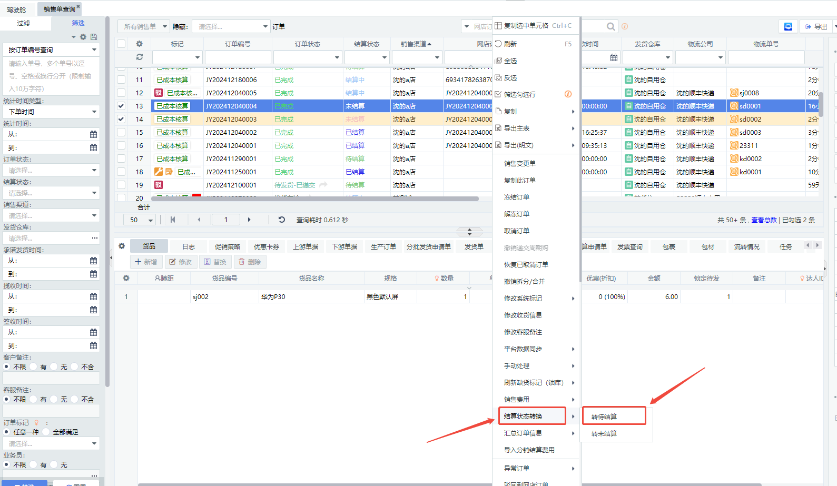Screen dimensions: 837x486
Task: Uncheck the checkbox for row 13
Action: coord(121,106)
